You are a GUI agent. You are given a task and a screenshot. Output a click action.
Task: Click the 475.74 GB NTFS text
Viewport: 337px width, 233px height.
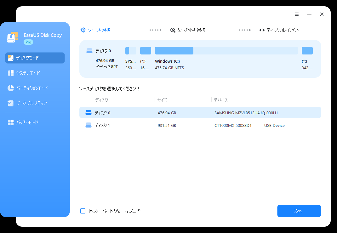[x=169, y=68]
